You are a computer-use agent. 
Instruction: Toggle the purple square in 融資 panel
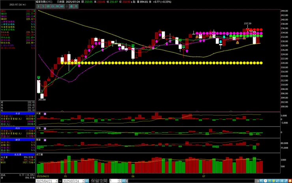pyautogui.click(x=45, y=140)
